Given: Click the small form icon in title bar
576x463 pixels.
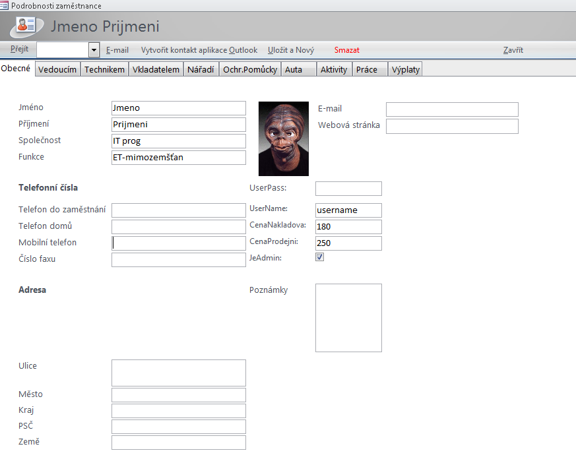Looking at the screenshot, I should [5, 5].
